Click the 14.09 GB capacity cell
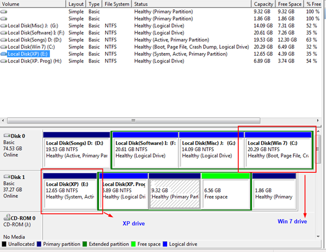The image size is (326, 252). [263, 26]
